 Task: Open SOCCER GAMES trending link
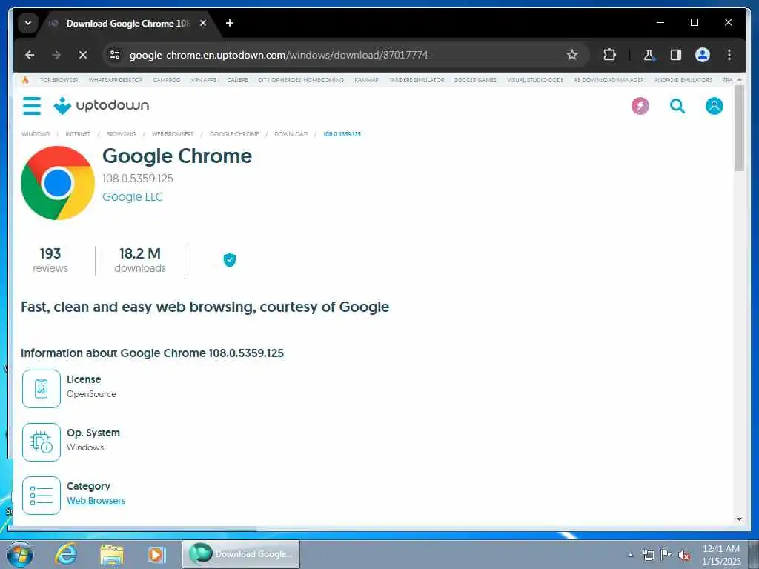(x=475, y=80)
